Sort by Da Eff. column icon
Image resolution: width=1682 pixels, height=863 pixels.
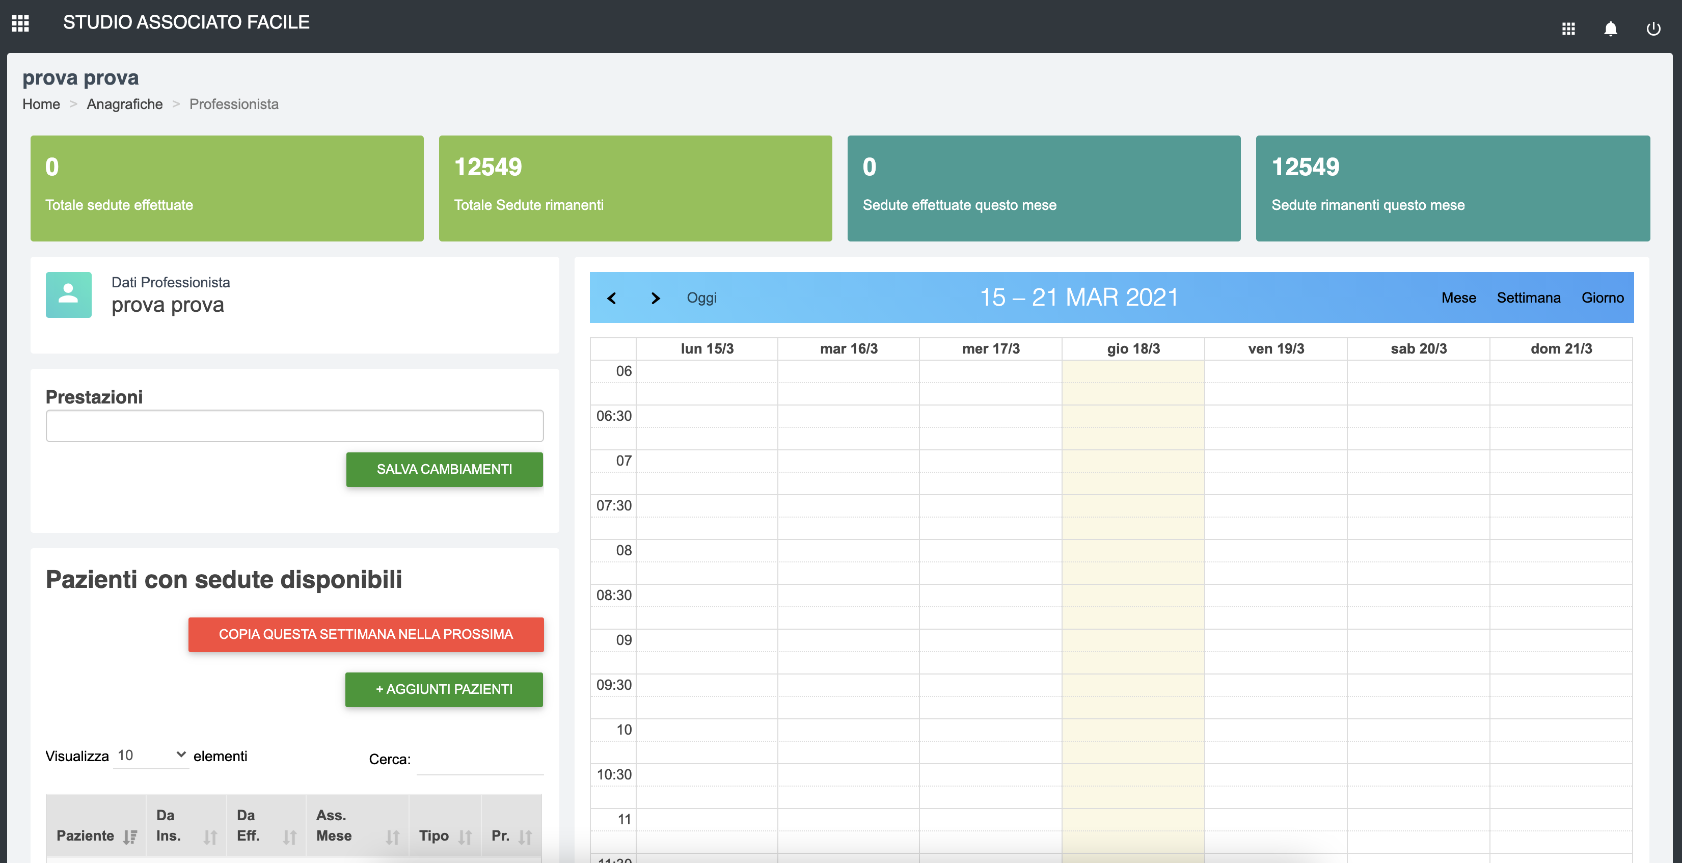pos(290,836)
